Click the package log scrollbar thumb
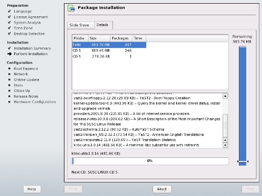 [x=225, y=125]
